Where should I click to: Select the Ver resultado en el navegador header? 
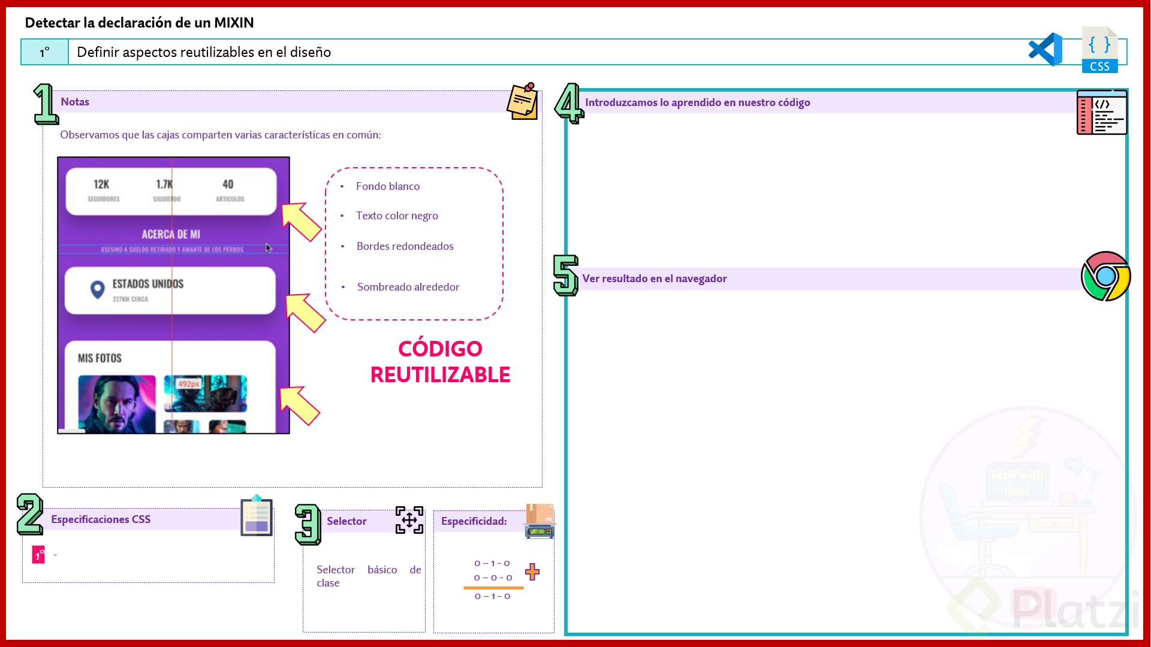pos(654,279)
